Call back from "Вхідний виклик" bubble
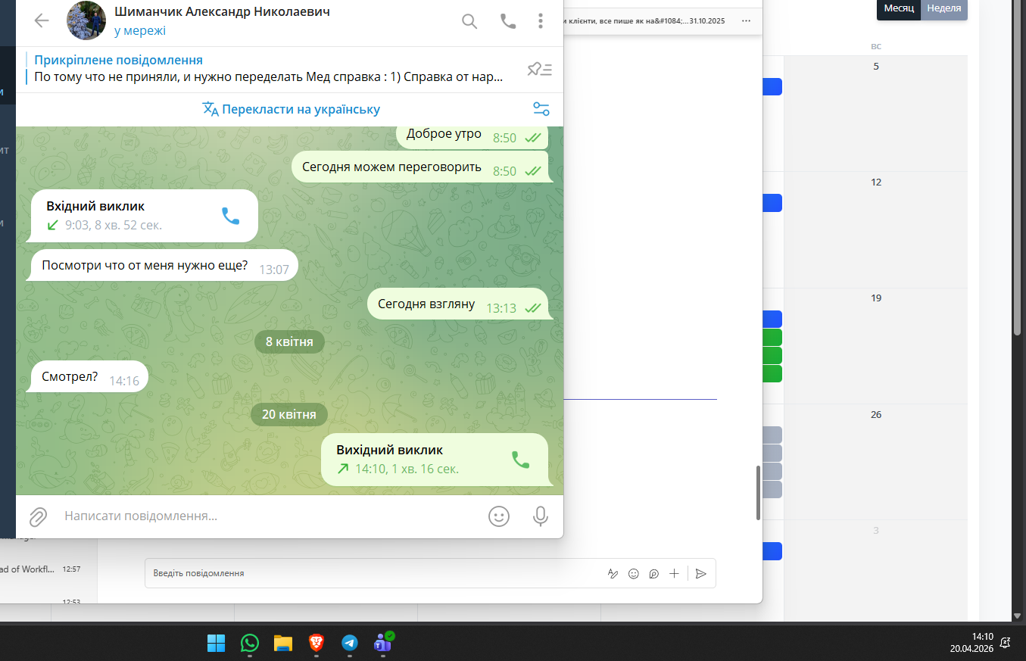The width and height of the screenshot is (1026, 661). (x=230, y=216)
